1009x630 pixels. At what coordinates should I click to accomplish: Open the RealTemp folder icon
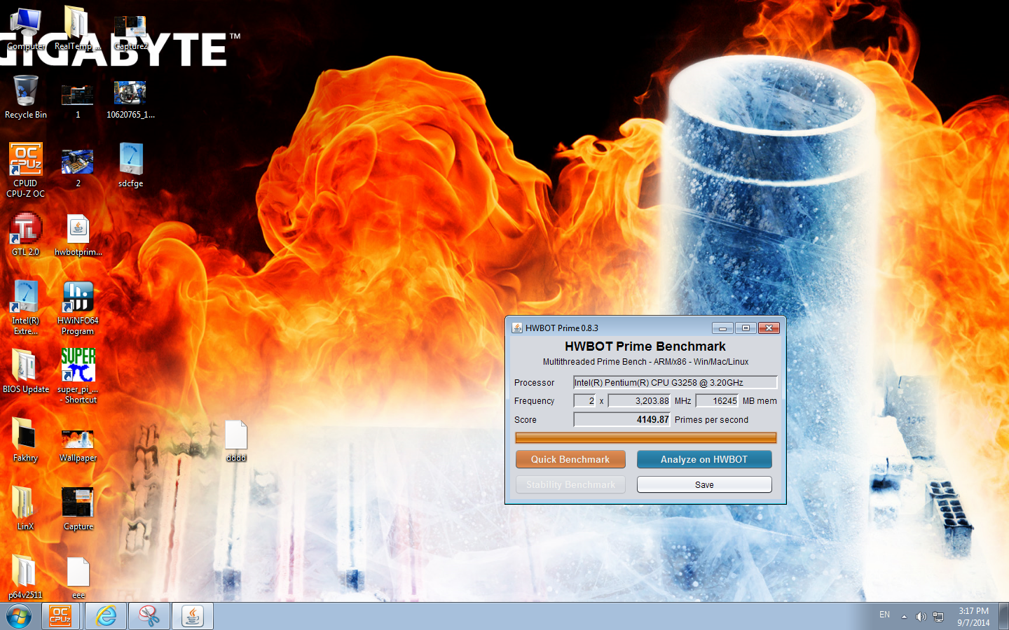tap(77, 29)
